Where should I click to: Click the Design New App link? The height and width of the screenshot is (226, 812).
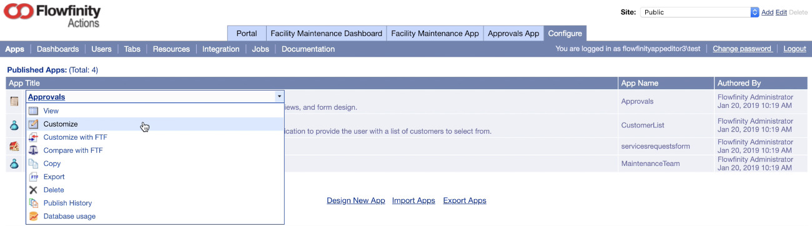[x=356, y=201]
